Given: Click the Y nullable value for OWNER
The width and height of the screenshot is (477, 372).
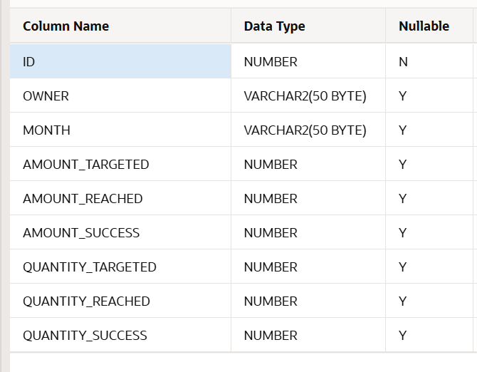Looking at the screenshot, I should click(x=403, y=96).
